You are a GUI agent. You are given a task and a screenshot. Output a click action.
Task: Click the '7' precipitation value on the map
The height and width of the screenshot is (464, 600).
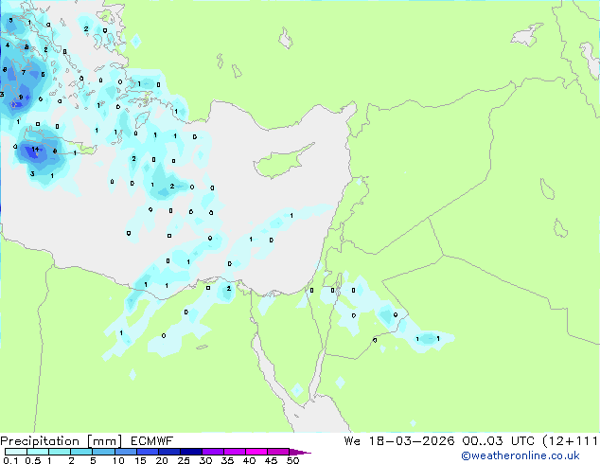24,72
